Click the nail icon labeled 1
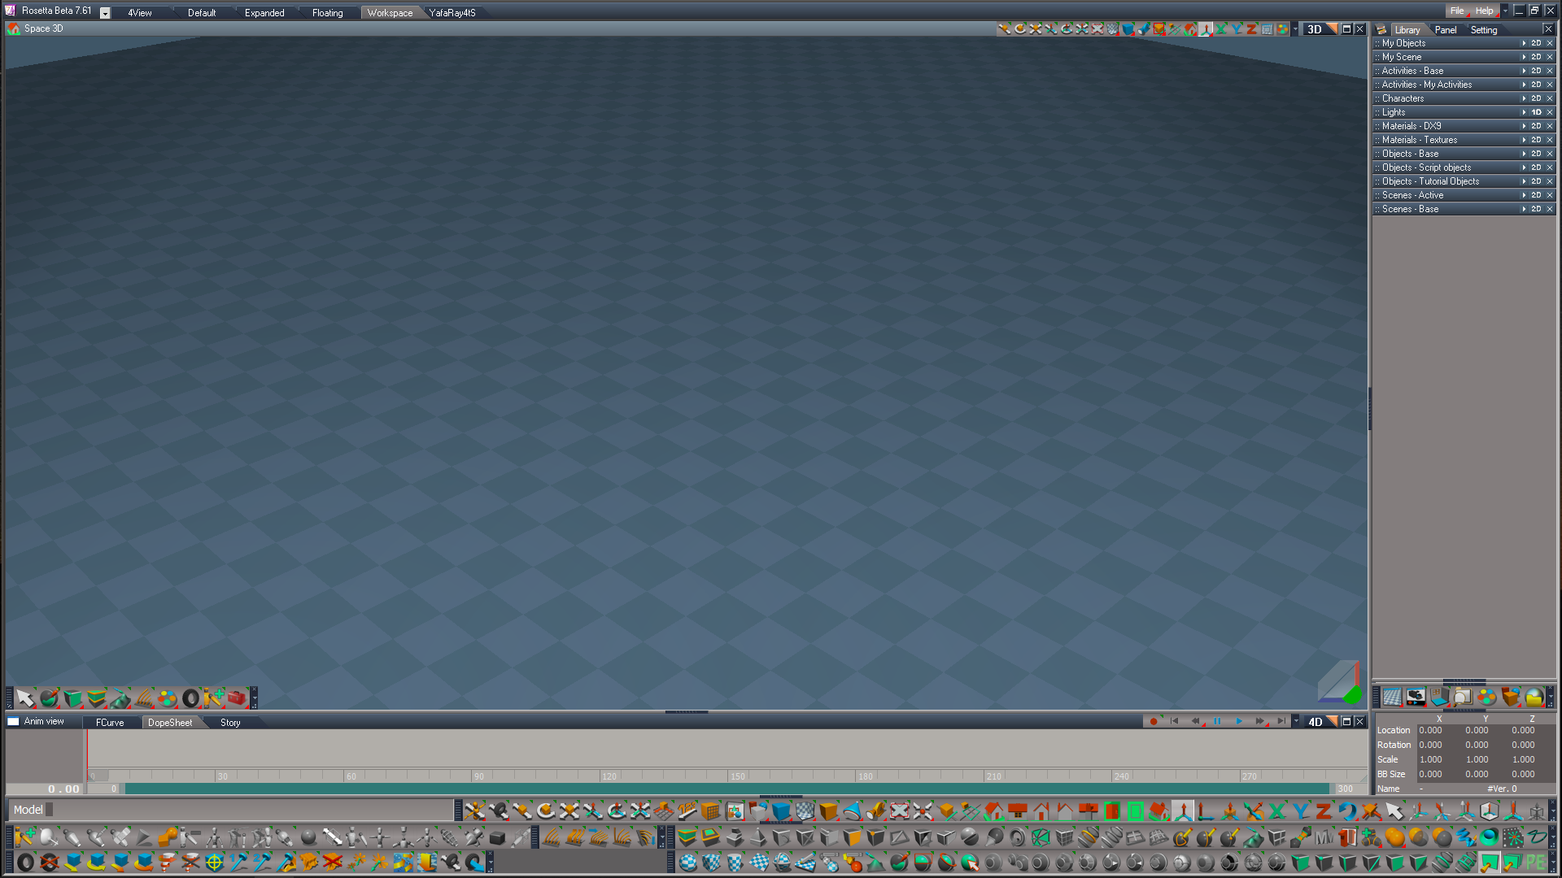The width and height of the screenshot is (1562, 878). coord(238,862)
